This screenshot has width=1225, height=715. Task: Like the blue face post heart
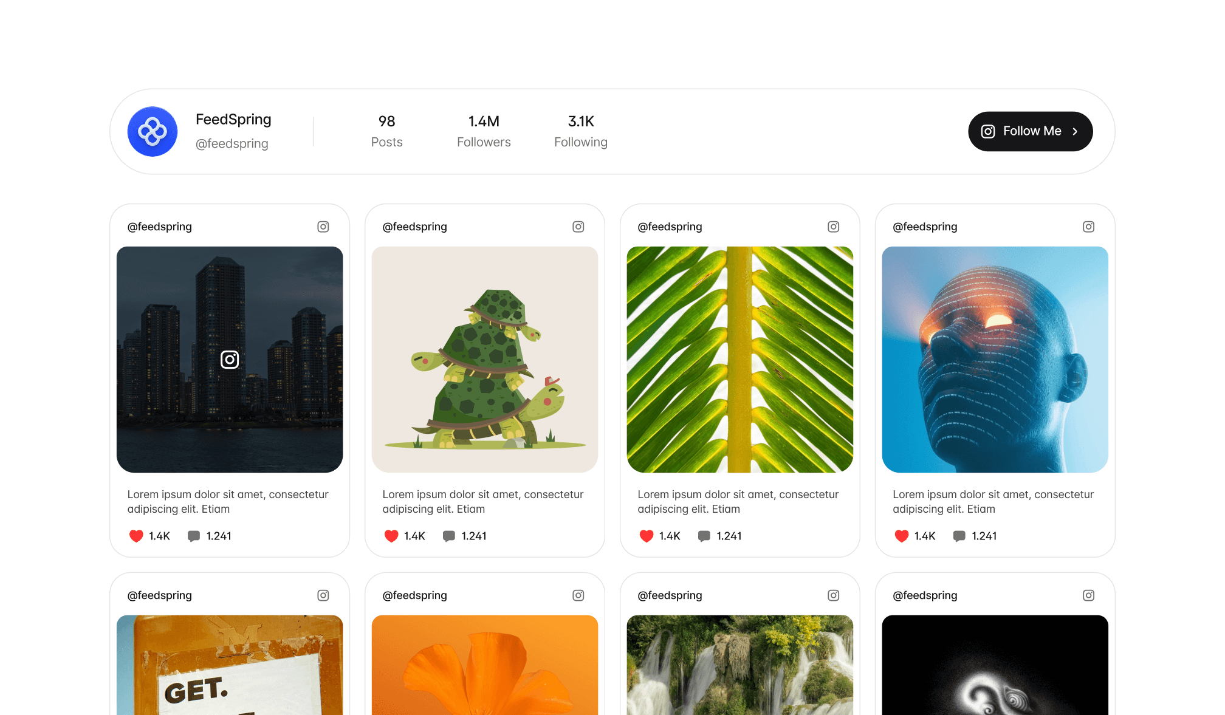[x=902, y=536]
